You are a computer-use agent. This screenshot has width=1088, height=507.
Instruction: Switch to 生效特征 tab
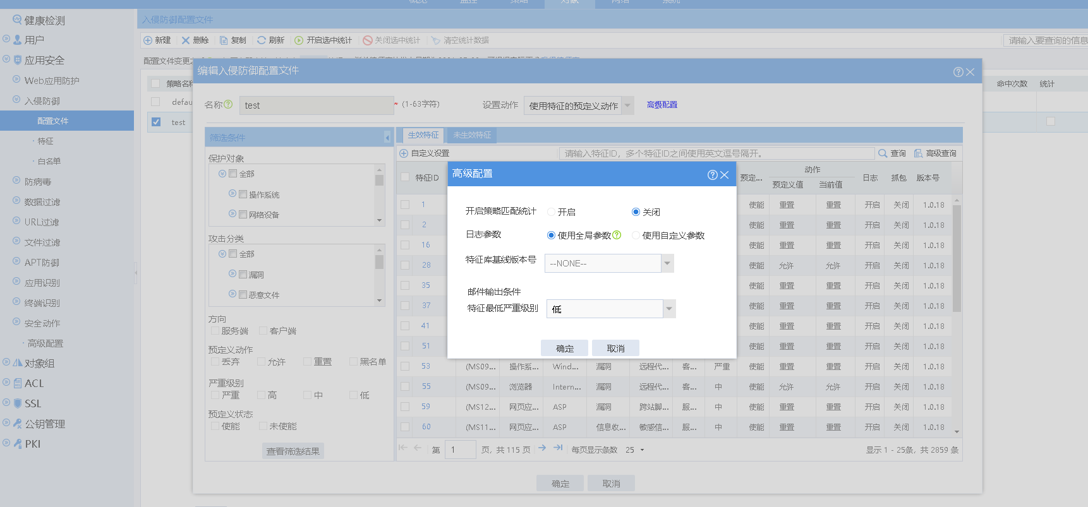(423, 135)
